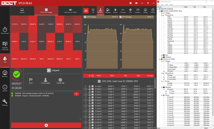Click the favorite star column header icon
214x129 pixels.
[89, 76]
